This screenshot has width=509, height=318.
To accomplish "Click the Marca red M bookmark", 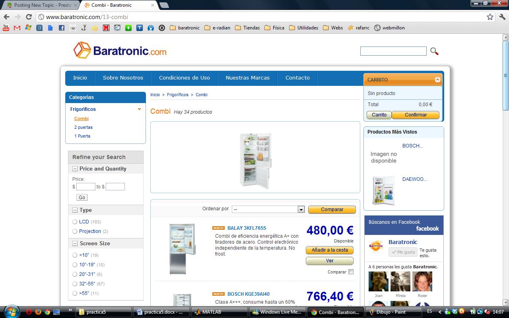I will click(x=106, y=28).
